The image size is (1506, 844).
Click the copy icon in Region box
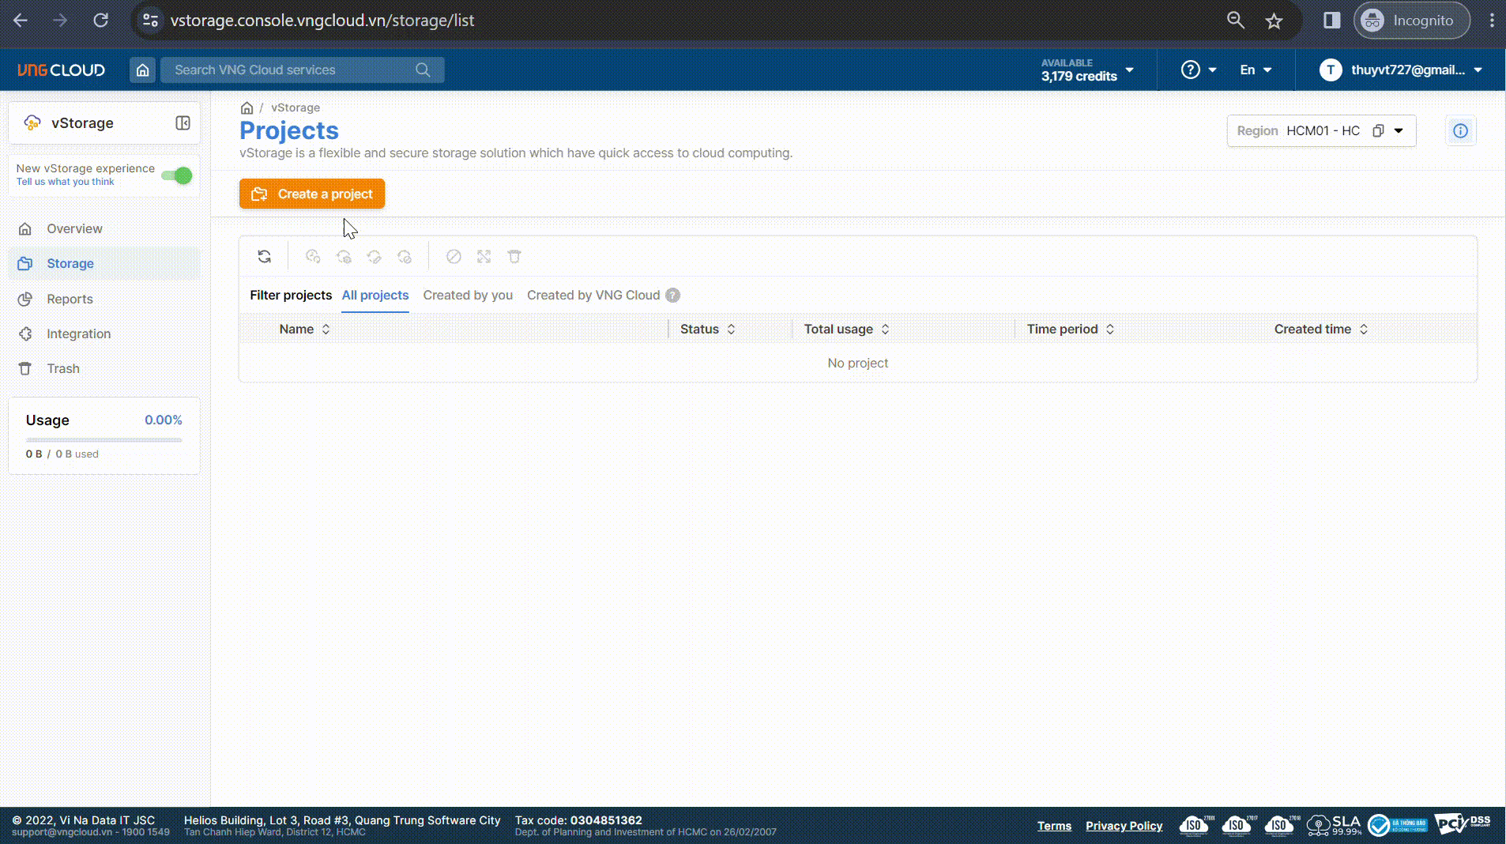click(x=1378, y=131)
